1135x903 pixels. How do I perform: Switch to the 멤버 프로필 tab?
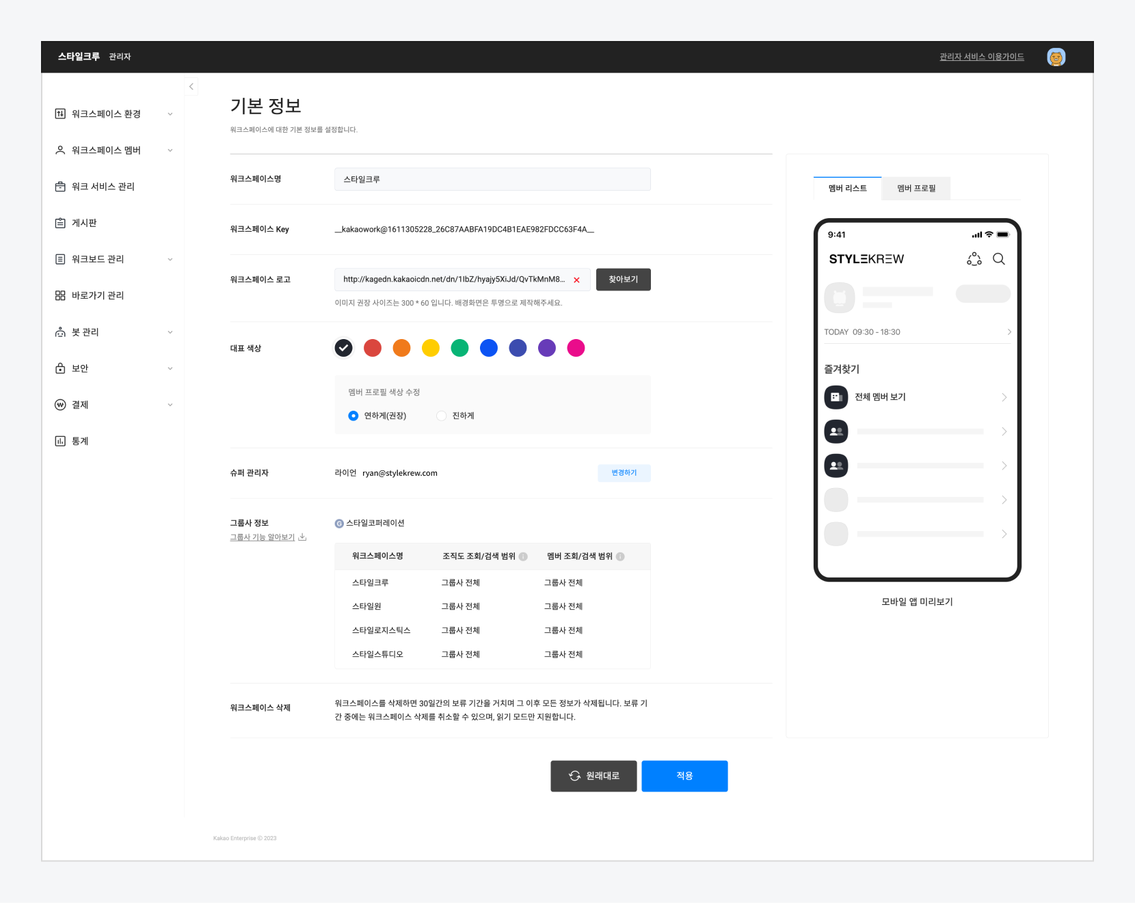tap(916, 189)
